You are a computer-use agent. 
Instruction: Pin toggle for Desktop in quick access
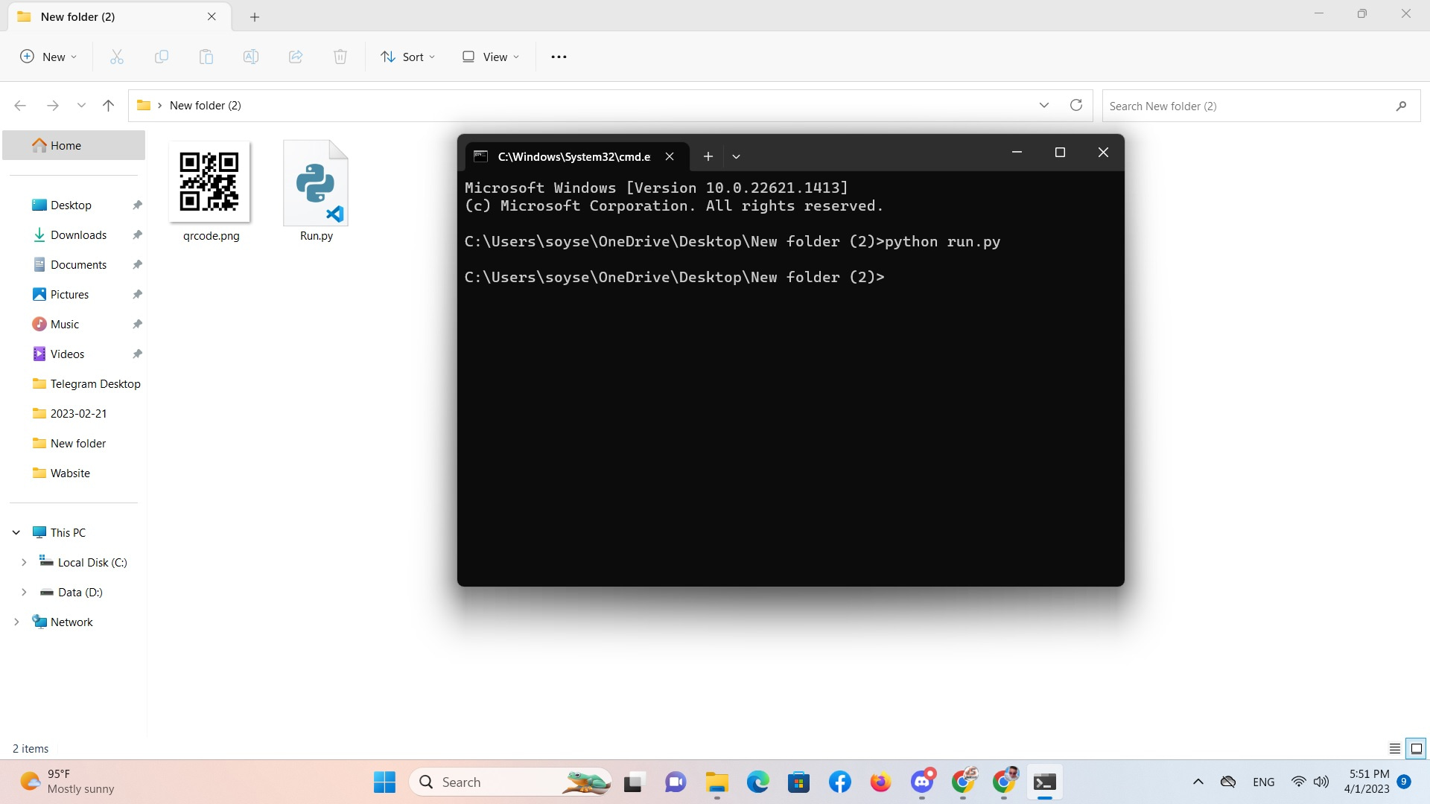tap(137, 205)
